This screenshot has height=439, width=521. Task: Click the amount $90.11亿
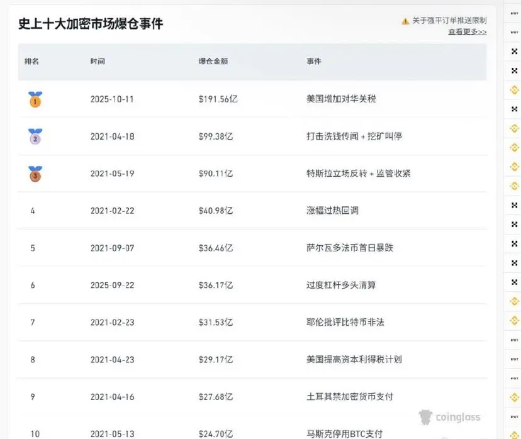point(216,174)
